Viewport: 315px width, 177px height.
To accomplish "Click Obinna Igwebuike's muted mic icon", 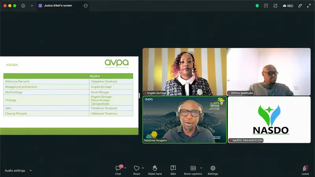I will 229,93.
